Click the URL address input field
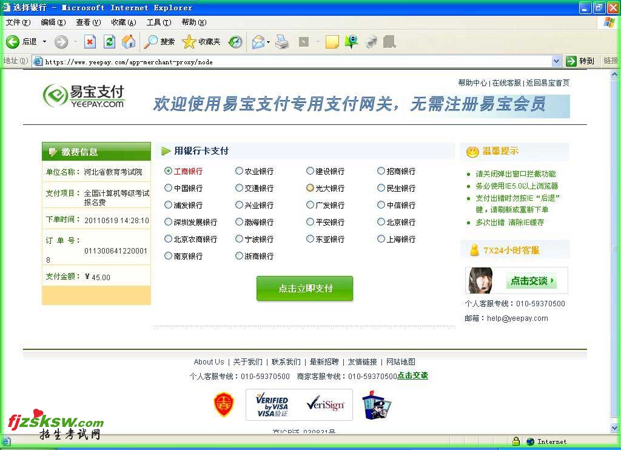This screenshot has width=621, height=450. pos(291,61)
